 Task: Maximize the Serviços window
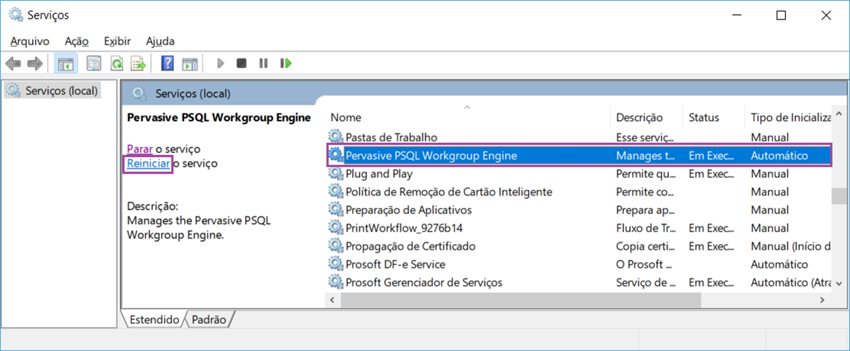coord(781,15)
